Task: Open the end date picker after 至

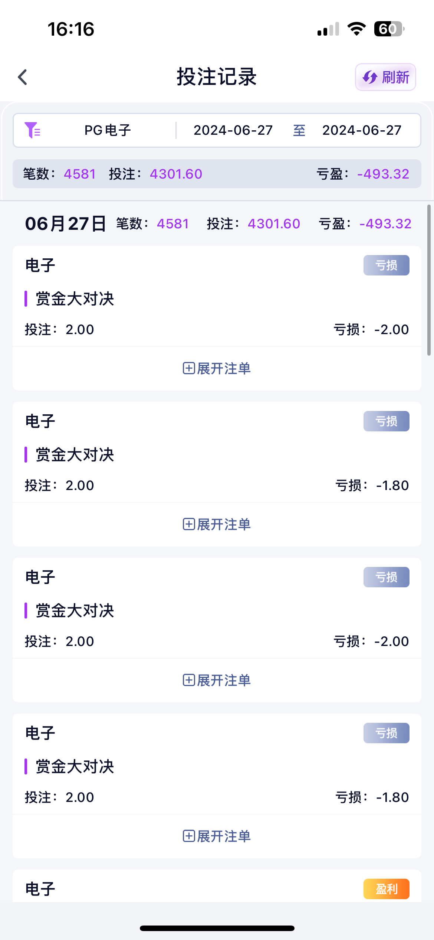Action: point(362,130)
